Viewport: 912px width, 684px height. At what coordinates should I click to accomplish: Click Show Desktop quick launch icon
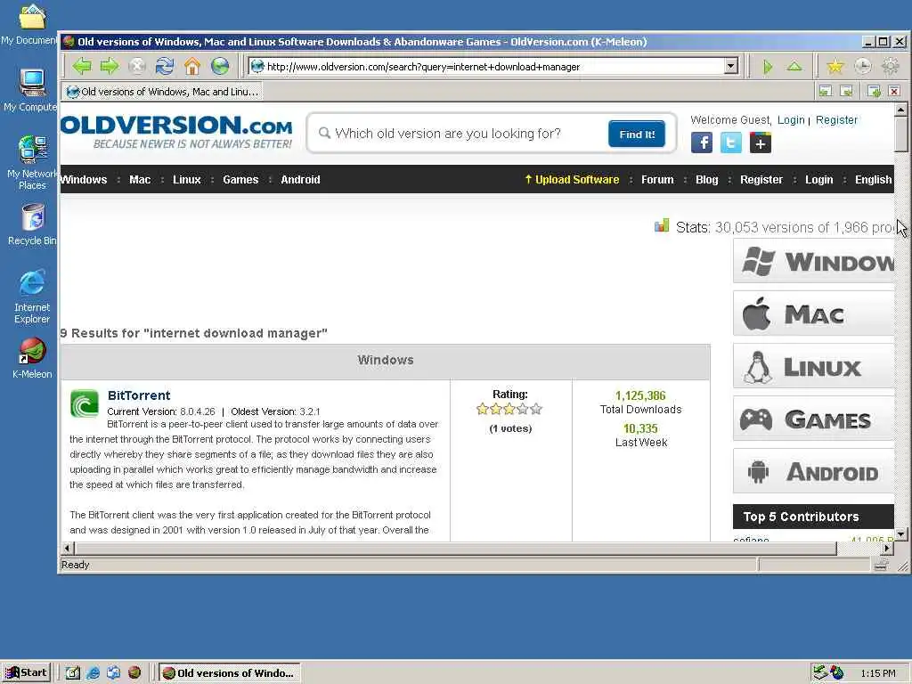[x=72, y=673]
